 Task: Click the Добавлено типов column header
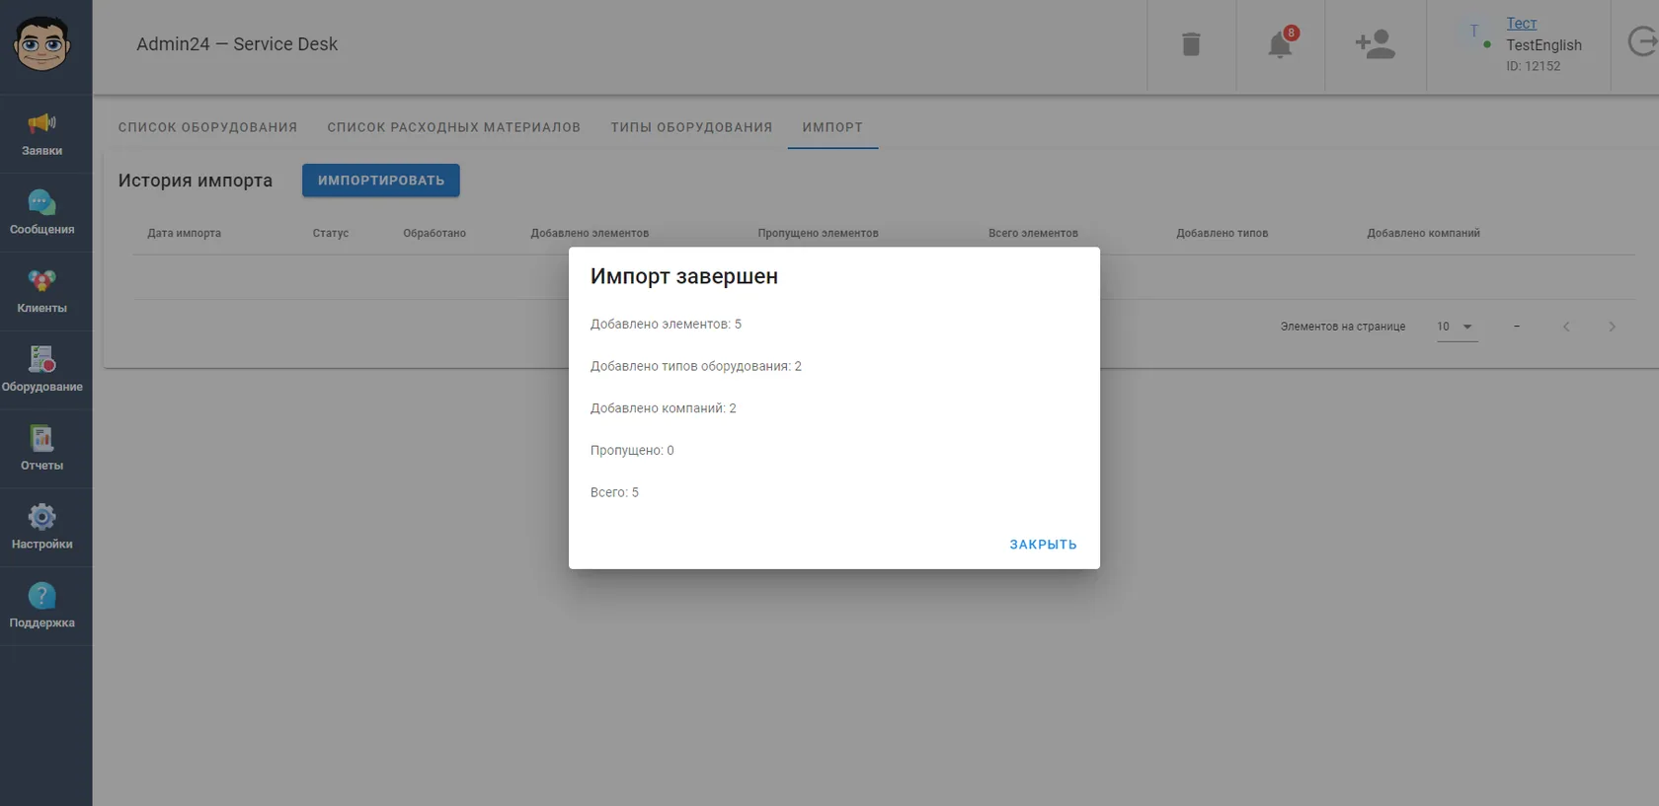[1222, 234]
